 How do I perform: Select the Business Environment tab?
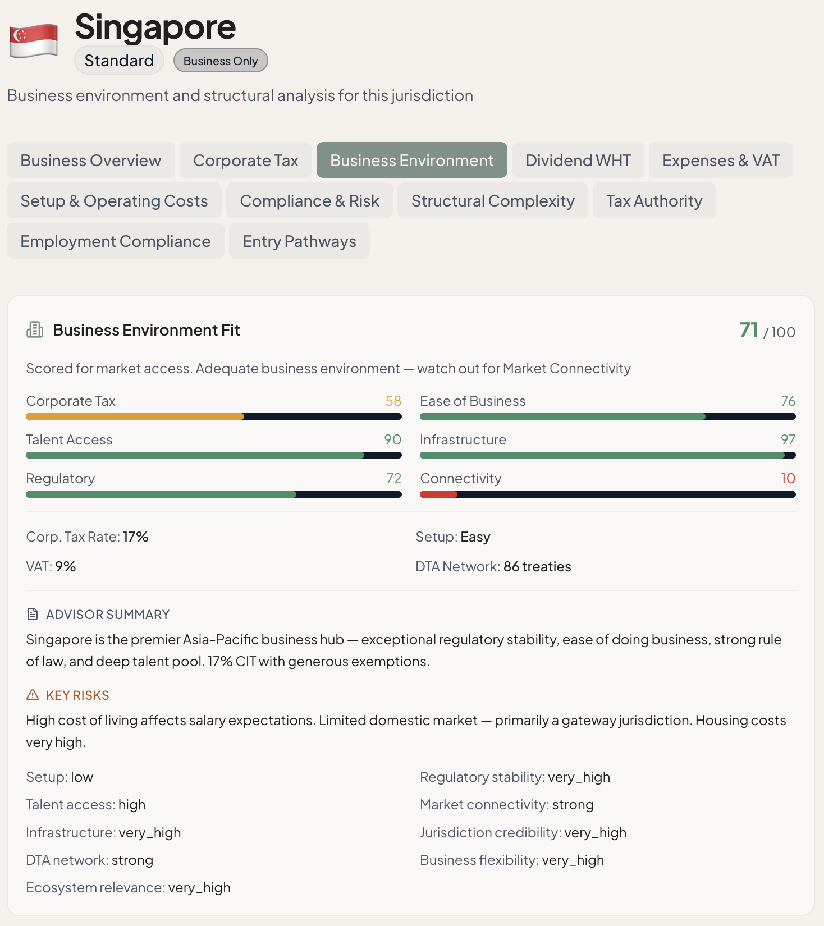pos(412,161)
